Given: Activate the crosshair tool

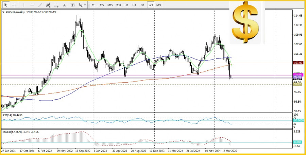Looking at the screenshot, I should [14, 5].
